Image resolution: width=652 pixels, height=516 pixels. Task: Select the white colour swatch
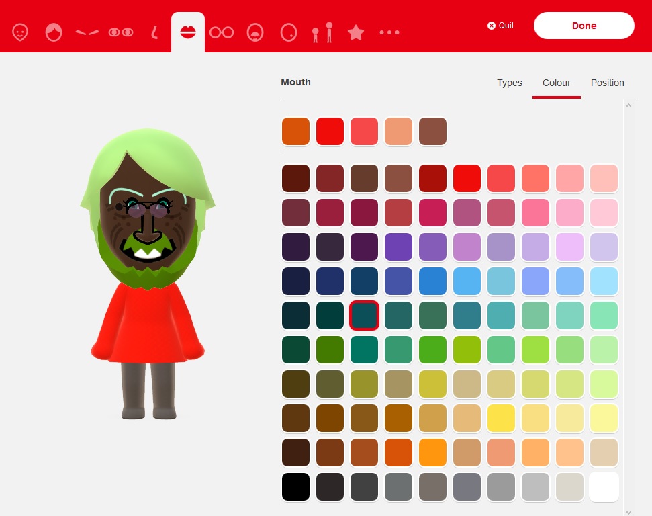click(604, 487)
